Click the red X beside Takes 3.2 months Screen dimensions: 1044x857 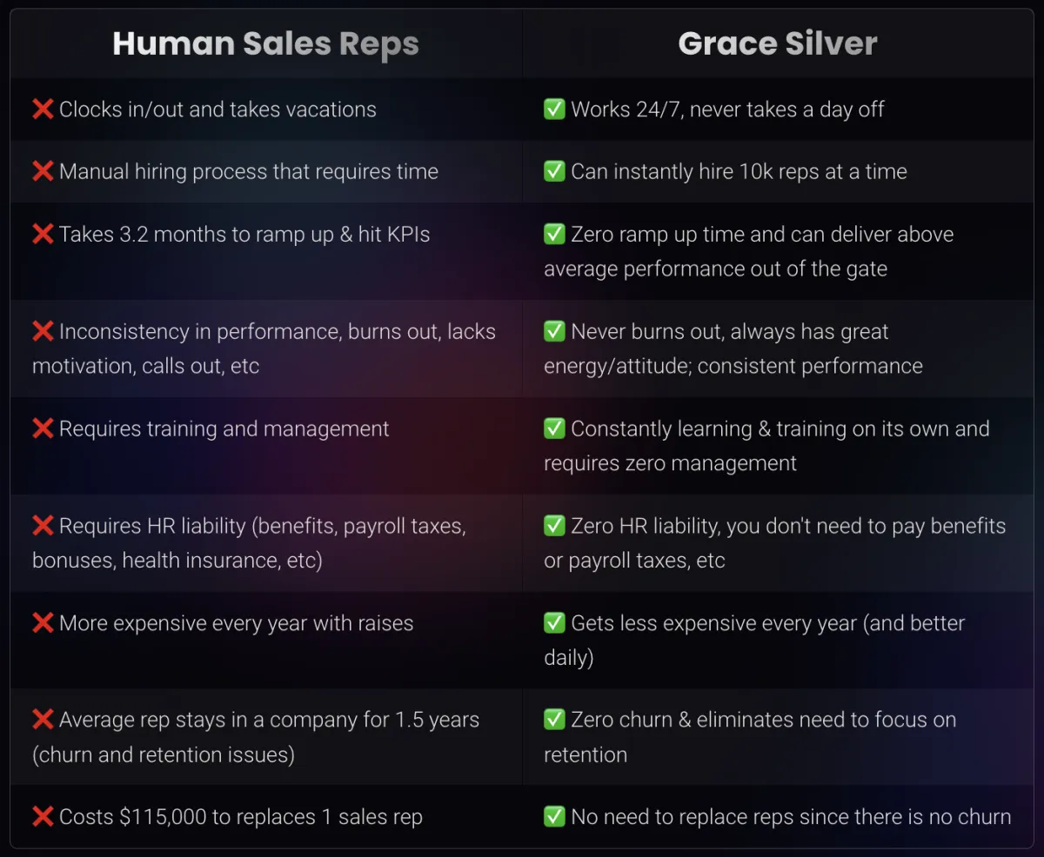pyautogui.click(x=43, y=234)
